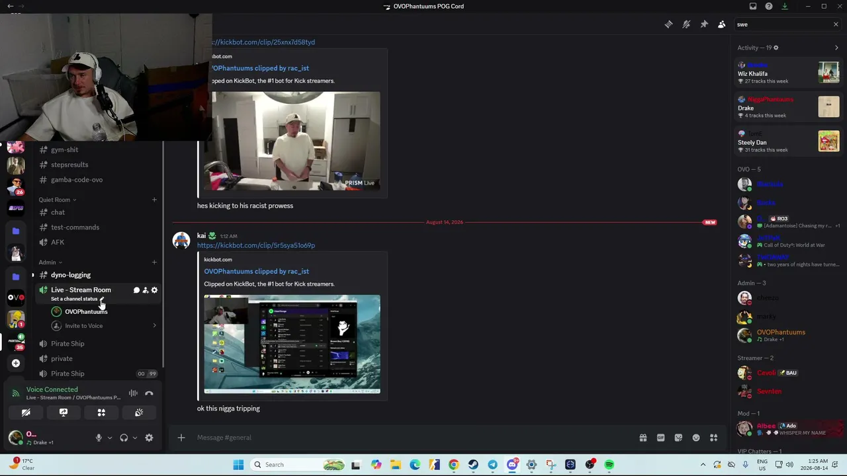Open the emoji picker
Screen dimensions: 847x476
[x=696, y=438]
